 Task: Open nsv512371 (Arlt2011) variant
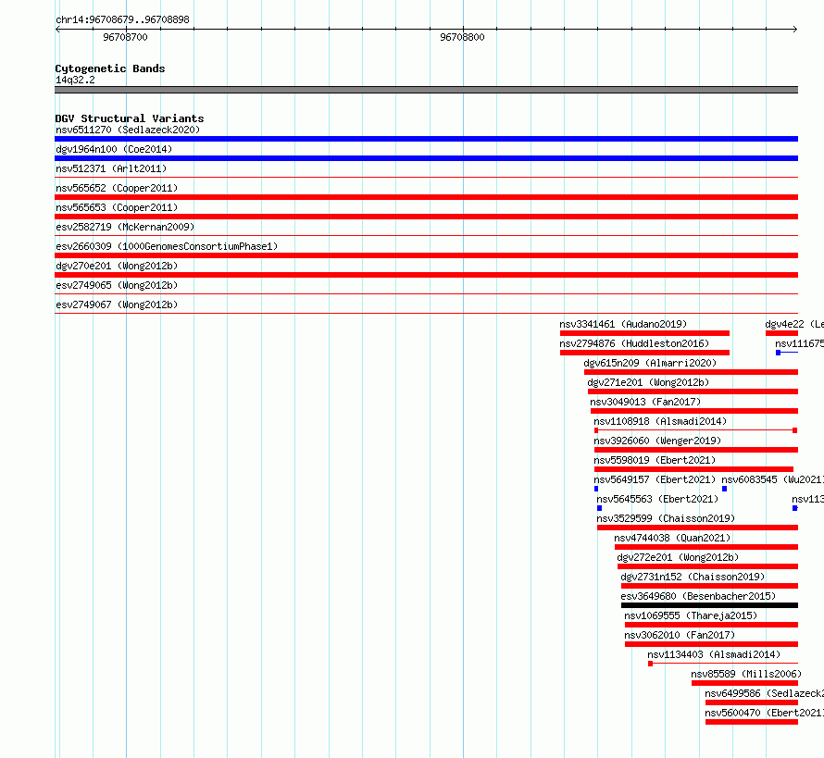(111, 168)
